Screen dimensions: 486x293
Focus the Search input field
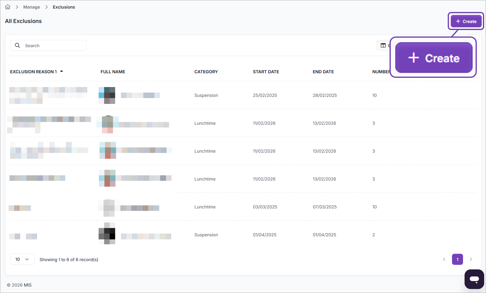pyautogui.click(x=54, y=46)
